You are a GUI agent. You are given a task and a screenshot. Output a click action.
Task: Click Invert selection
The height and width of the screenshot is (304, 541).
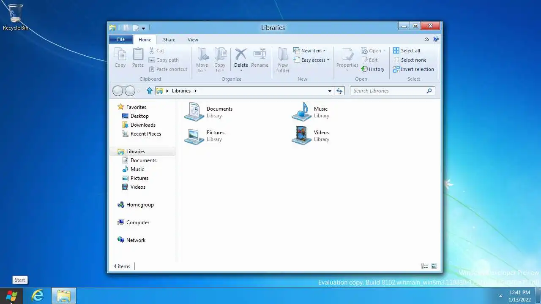413,69
